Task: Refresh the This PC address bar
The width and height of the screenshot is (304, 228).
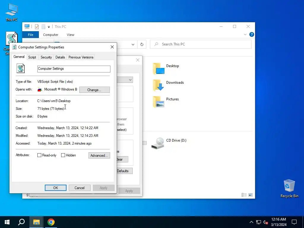Action: (x=142, y=45)
